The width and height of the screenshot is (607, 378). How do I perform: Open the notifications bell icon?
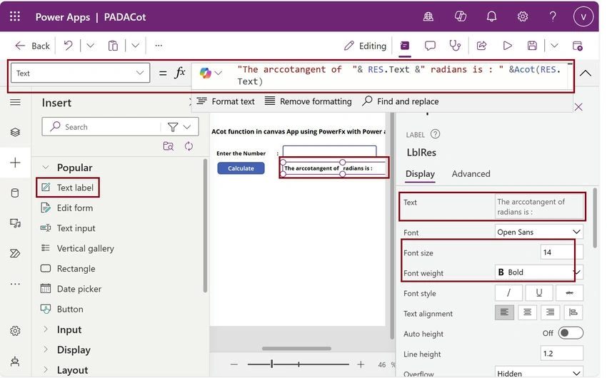pyautogui.click(x=491, y=16)
